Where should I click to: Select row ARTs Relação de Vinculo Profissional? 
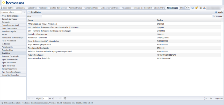tap(124, 24)
